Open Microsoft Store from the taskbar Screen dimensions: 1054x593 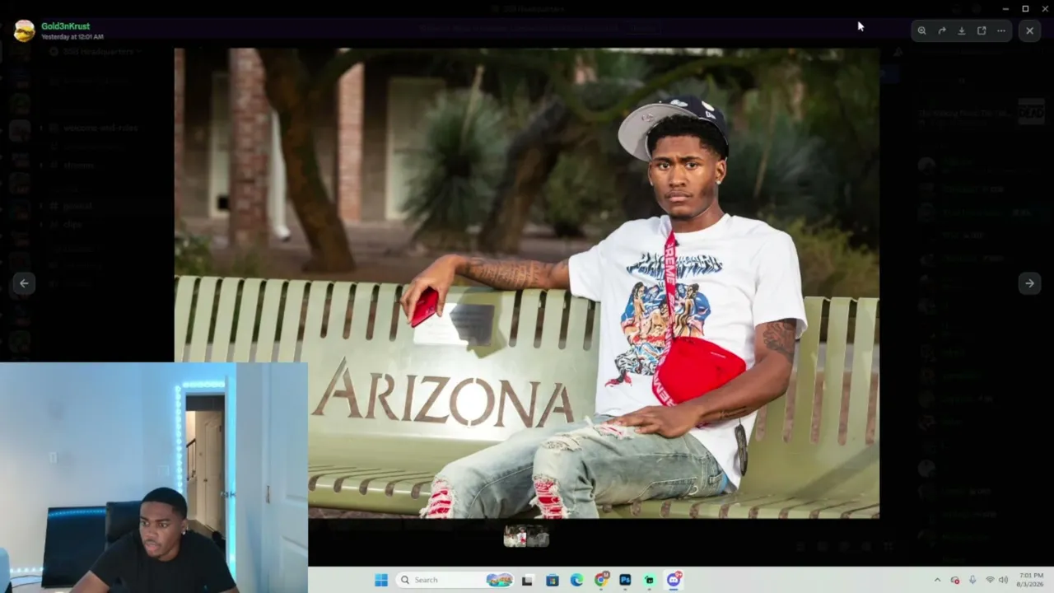552,580
